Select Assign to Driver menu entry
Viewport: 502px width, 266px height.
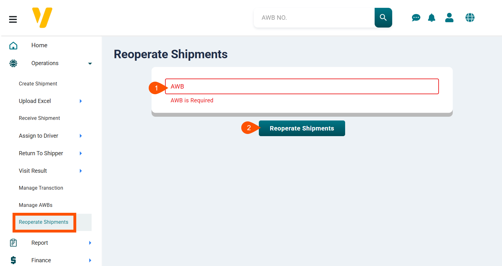coord(38,136)
